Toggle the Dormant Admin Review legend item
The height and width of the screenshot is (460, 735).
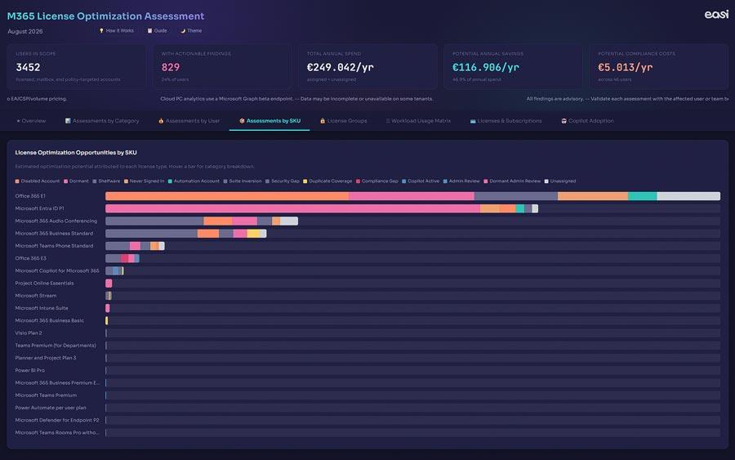512,181
